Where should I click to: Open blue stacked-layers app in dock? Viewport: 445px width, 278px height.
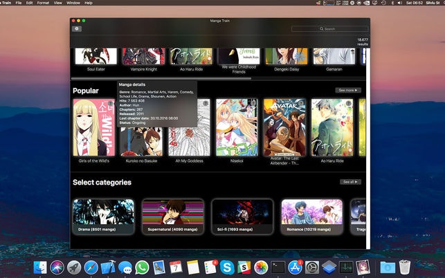coord(329,268)
